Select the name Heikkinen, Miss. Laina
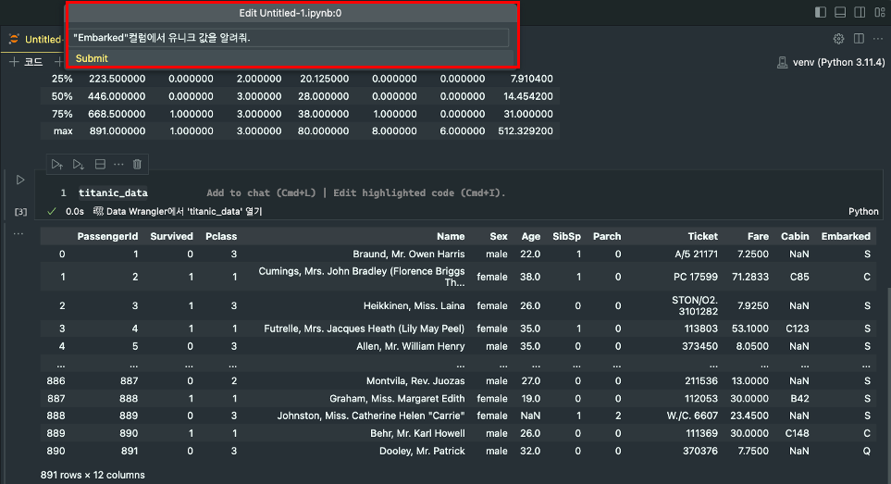Image resolution: width=891 pixels, height=484 pixels. (415, 305)
